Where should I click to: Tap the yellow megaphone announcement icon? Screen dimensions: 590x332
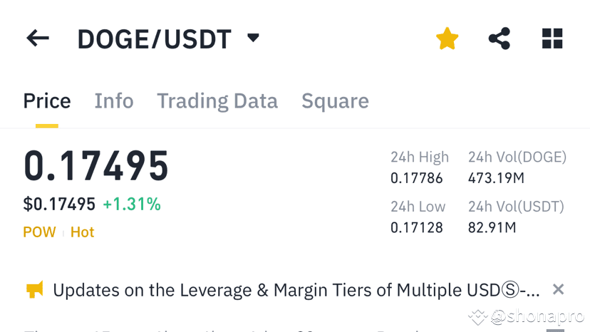click(34, 289)
